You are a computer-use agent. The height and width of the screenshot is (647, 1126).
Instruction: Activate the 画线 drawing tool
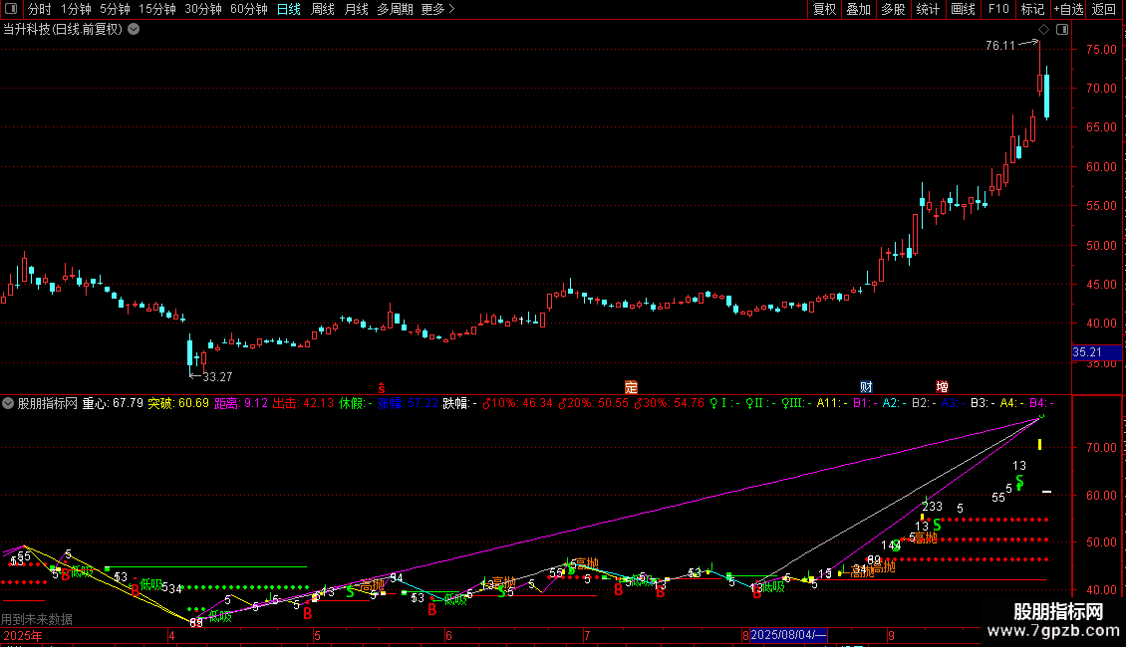point(963,9)
